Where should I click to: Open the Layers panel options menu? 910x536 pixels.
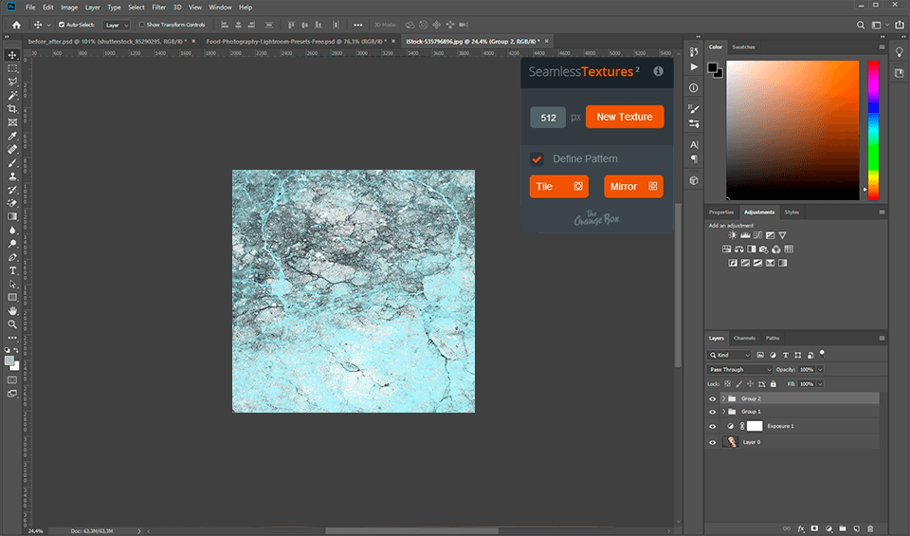tap(882, 338)
